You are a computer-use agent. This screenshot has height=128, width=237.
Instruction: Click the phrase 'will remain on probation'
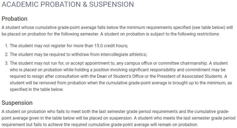pyautogui.click(x=174, y=125)
